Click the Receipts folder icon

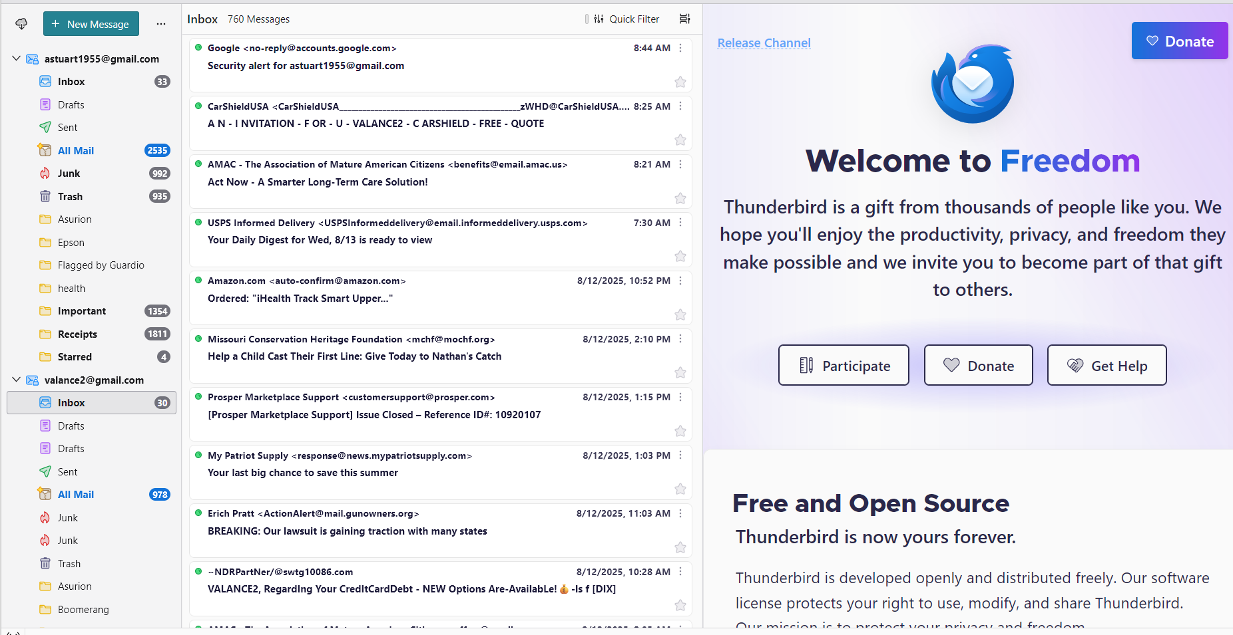pos(45,334)
